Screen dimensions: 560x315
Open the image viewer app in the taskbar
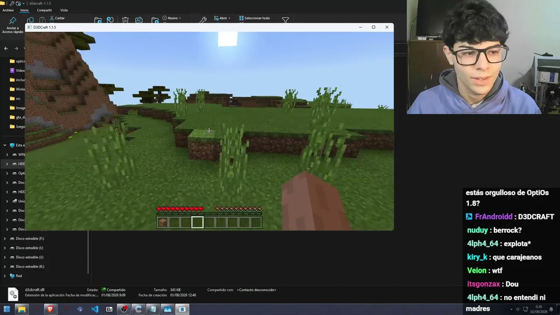pos(168,309)
